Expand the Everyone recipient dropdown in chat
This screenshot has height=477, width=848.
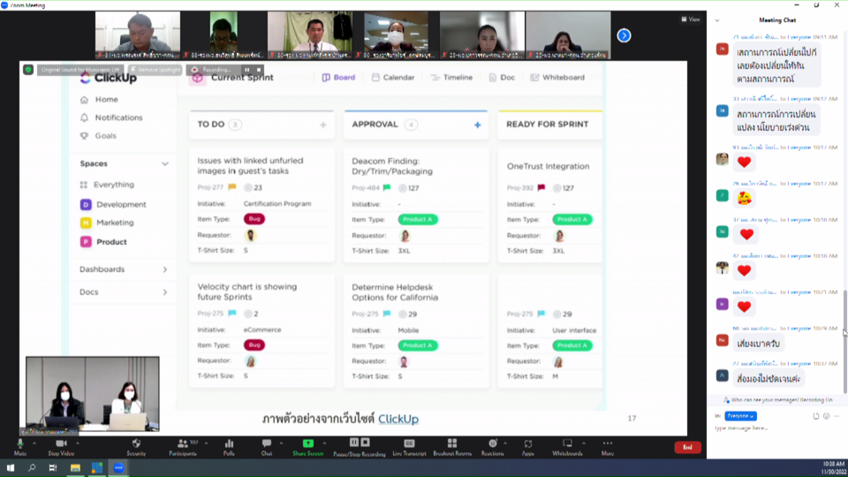740,415
